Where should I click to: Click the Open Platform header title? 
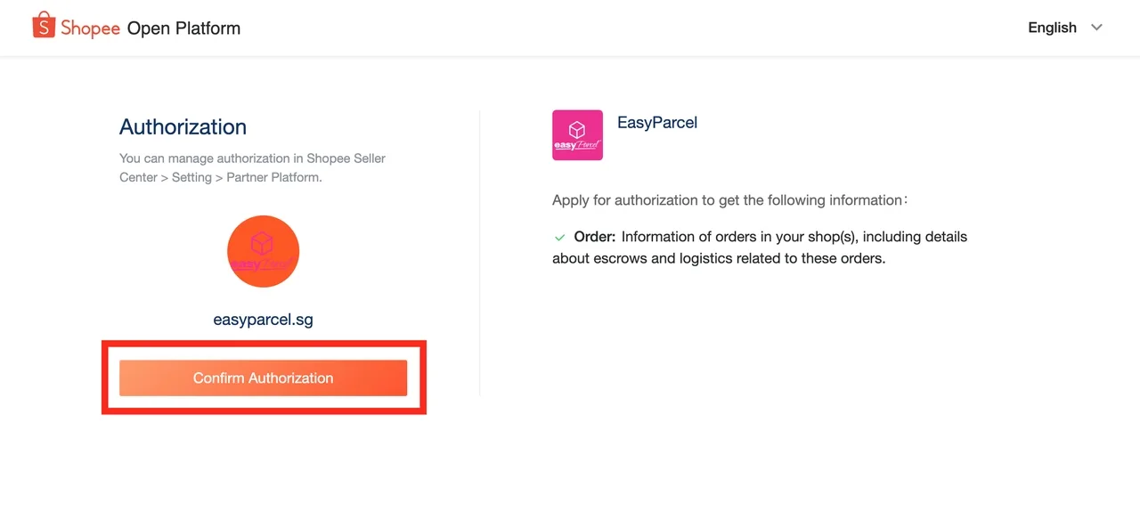point(183,28)
